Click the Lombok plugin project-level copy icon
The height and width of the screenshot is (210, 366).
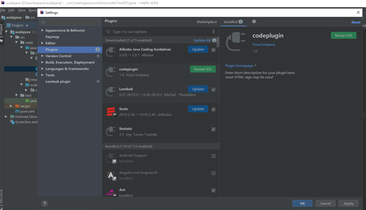click(x=98, y=82)
